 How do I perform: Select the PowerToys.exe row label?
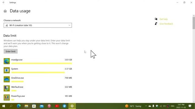(x=18, y=96)
